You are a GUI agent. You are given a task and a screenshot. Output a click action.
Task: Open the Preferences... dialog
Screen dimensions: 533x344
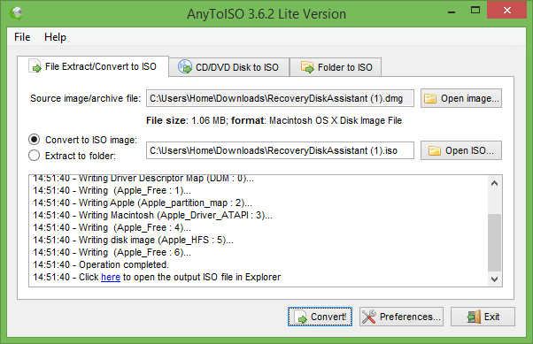coord(401,317)
